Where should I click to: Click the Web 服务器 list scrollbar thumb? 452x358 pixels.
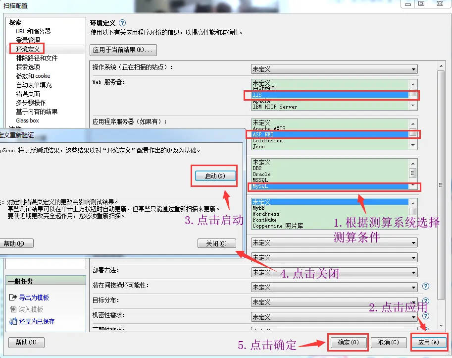point(413,94)
